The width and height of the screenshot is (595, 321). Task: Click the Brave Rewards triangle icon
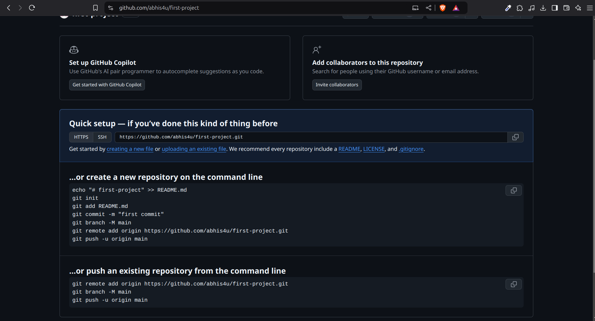456,8
